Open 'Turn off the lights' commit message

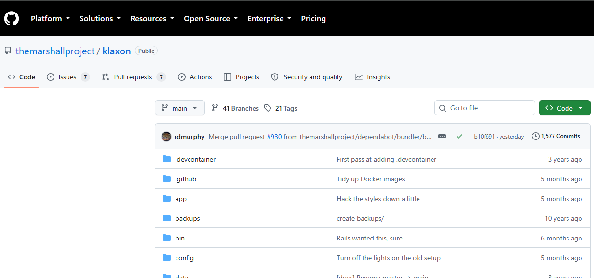click(x=389, y=258)
